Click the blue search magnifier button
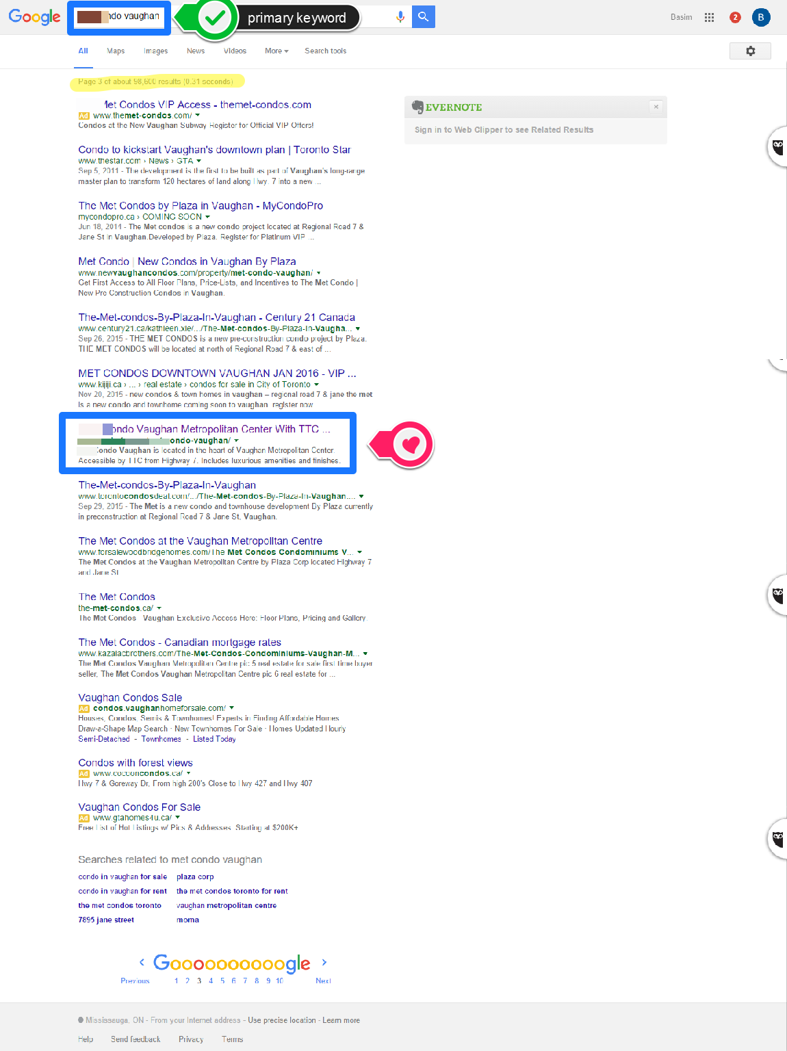 pyautogui.click(x=424, y=16)
